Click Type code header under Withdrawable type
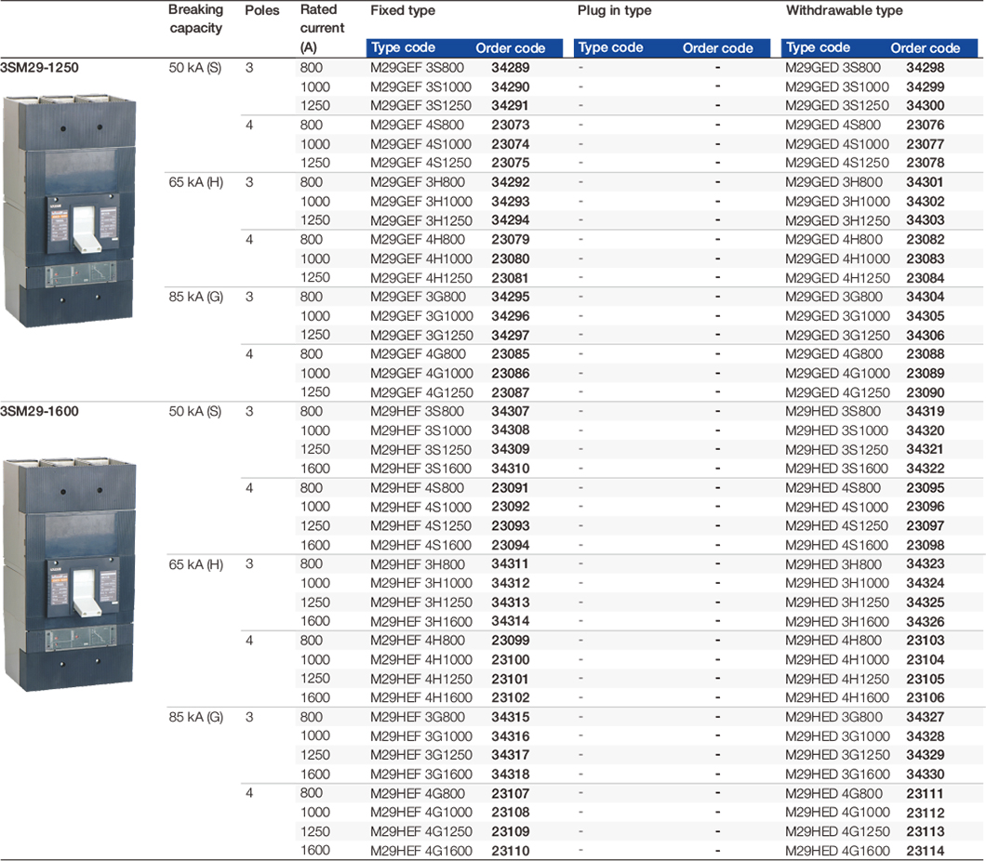 click(819, 48)
